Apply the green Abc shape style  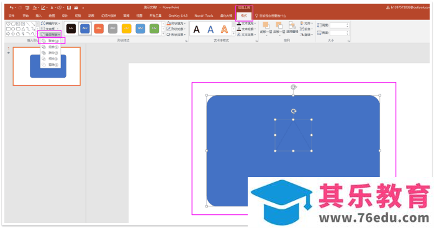pyautogui.click(x=154, y=29)
